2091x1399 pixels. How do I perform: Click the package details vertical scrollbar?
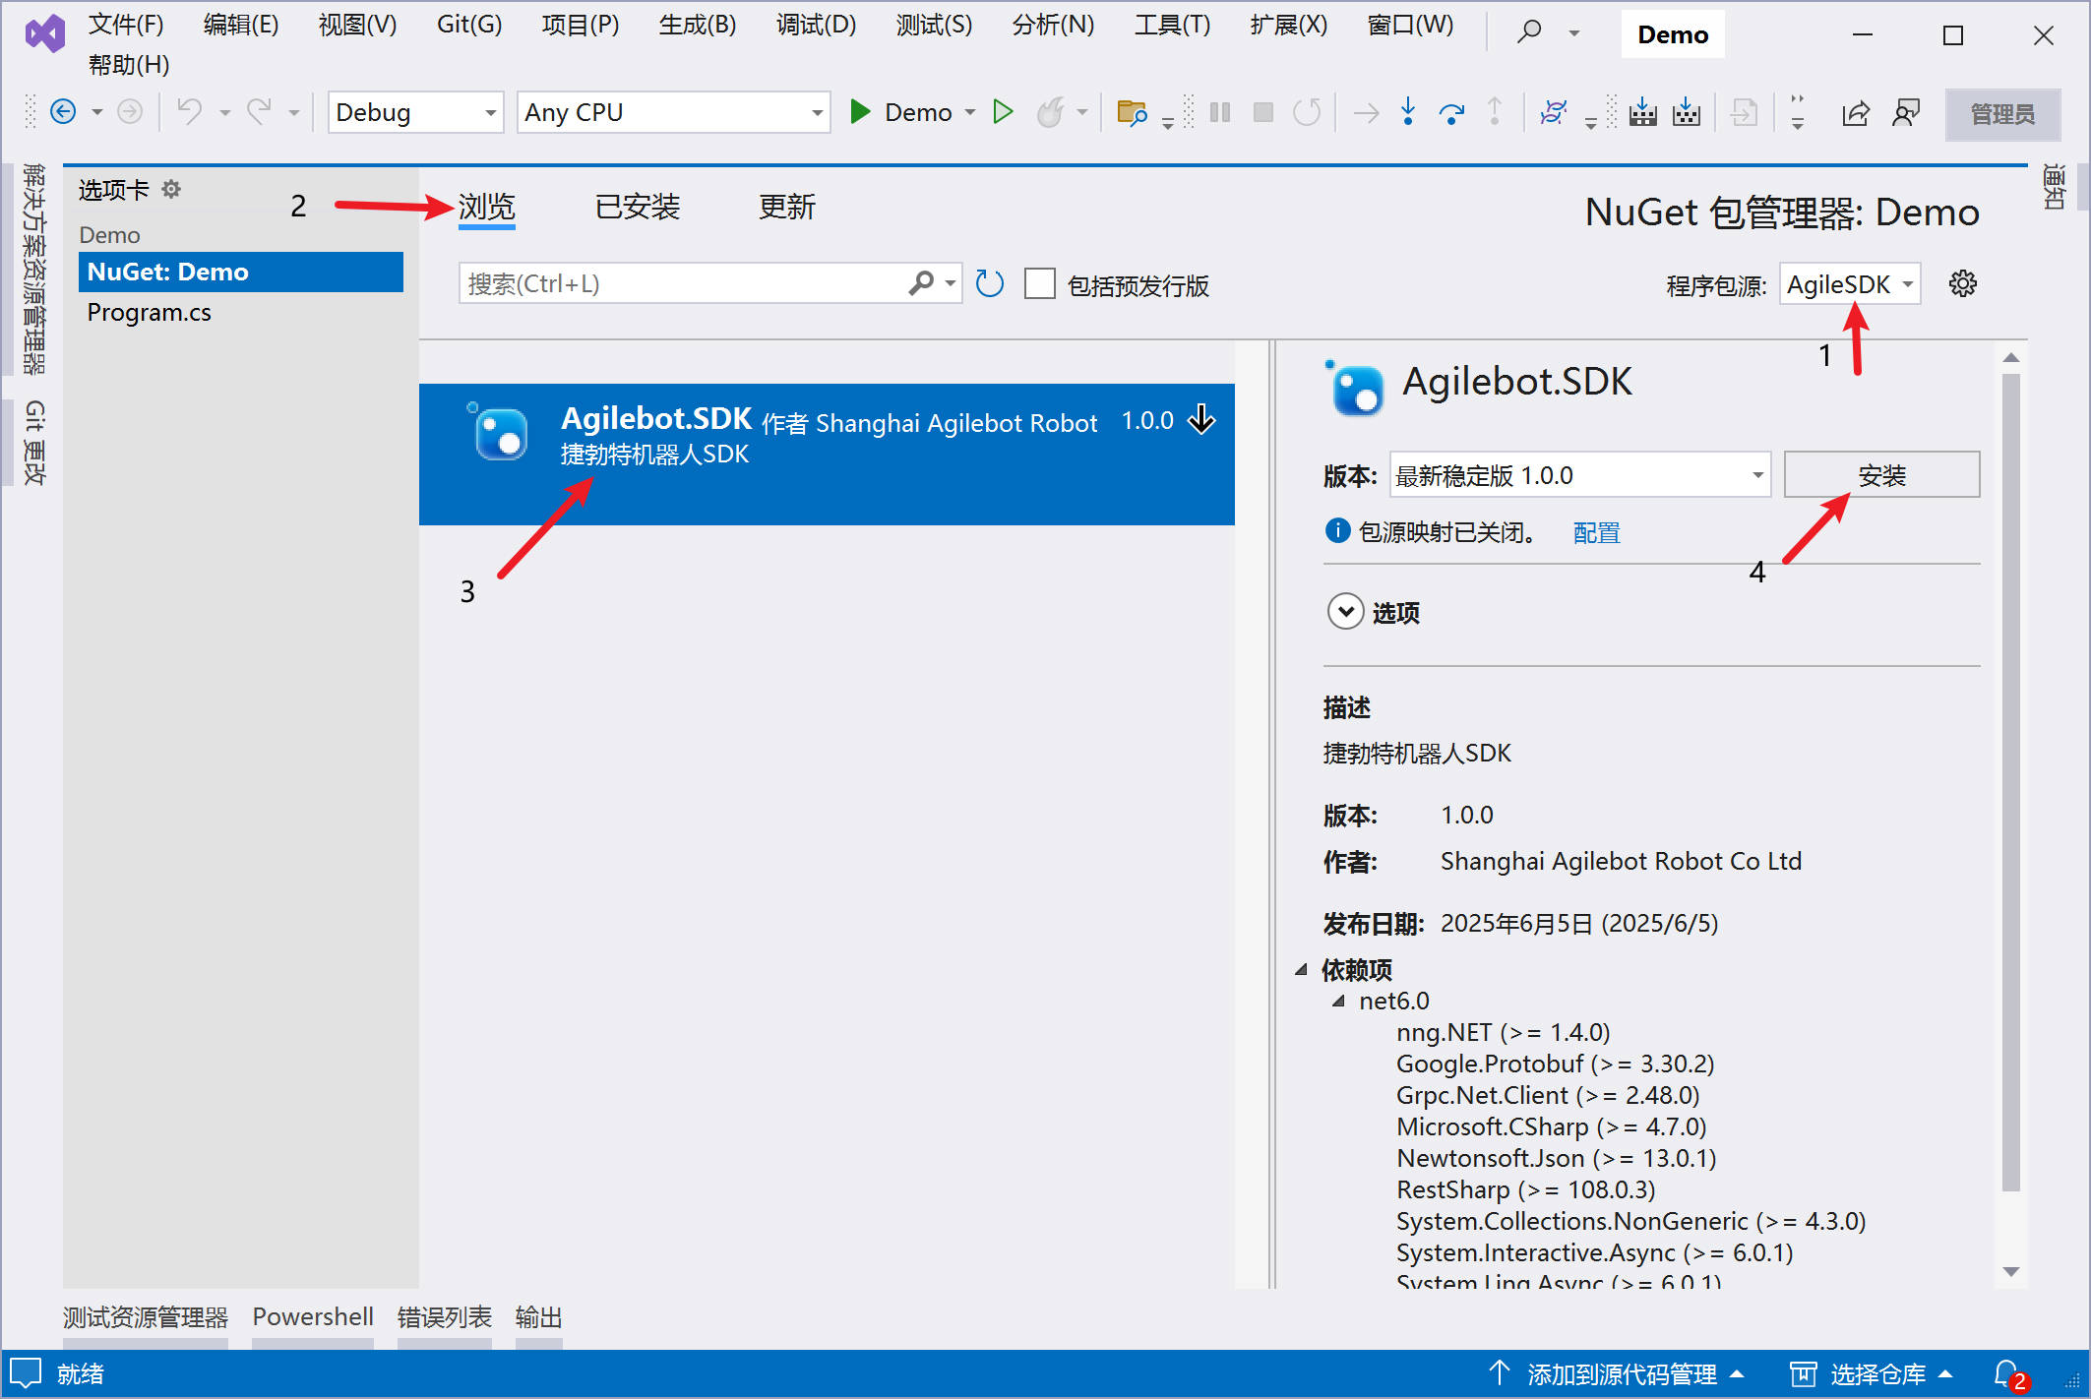click(x=2011, y=782)
